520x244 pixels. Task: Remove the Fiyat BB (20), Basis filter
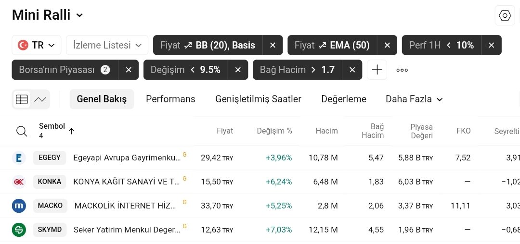tap(273, 45)
